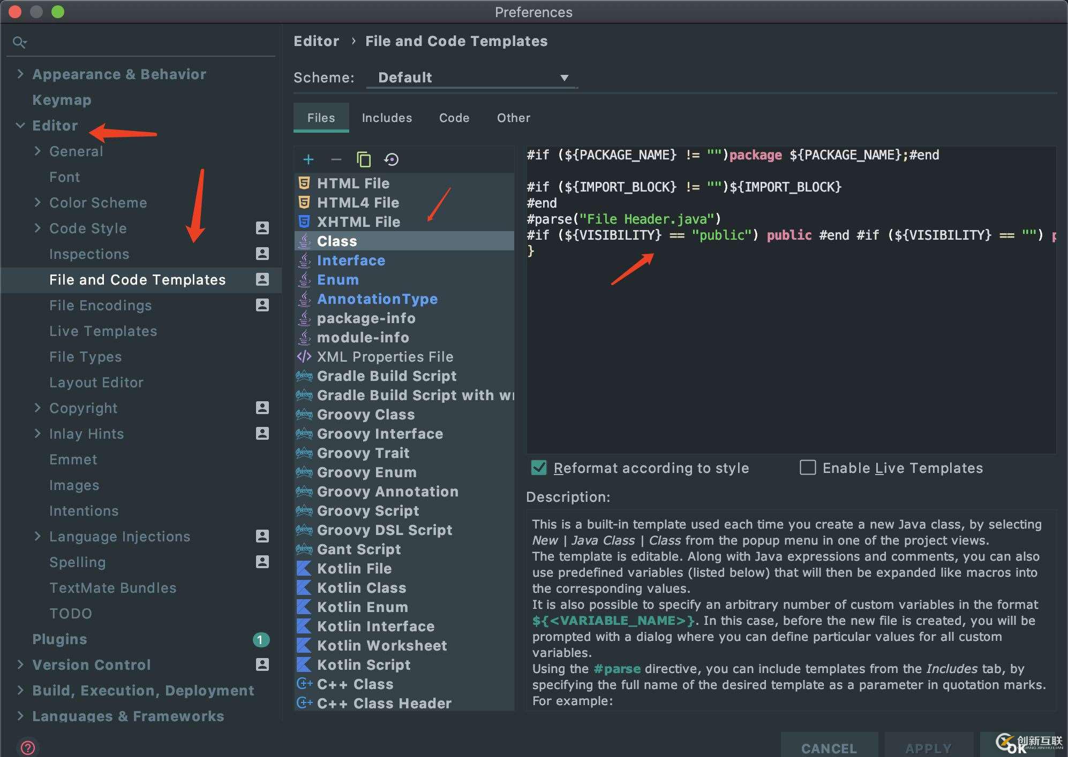Screen dimensions: 1068x757
Task: Select the Enum template icon
Action: [304, 279]
